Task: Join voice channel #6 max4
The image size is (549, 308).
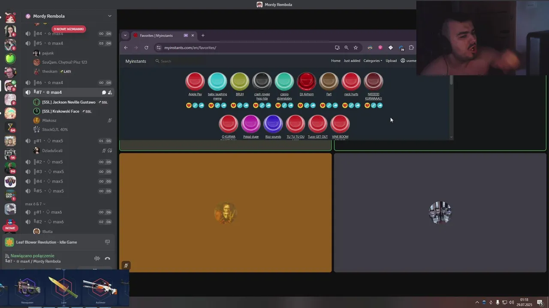Action: point(69,83)
